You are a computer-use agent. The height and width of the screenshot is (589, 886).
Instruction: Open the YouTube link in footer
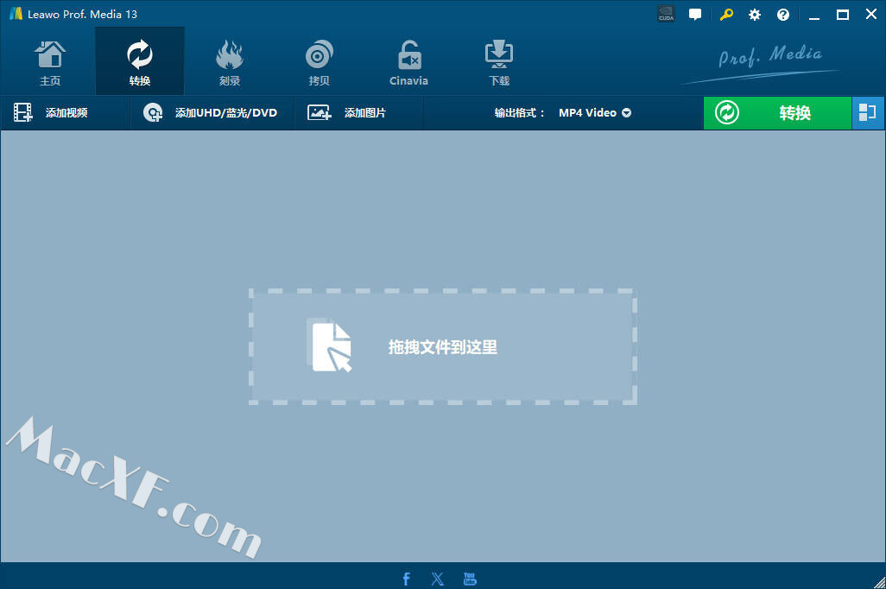click(470, 579)
